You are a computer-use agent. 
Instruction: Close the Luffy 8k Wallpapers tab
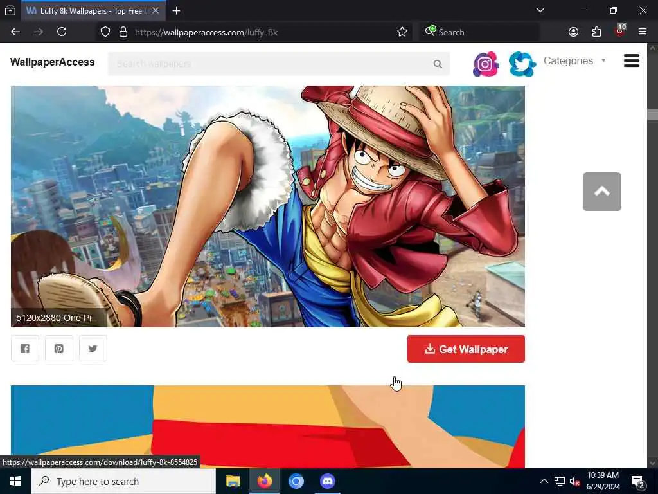click(x=156, y=11)
